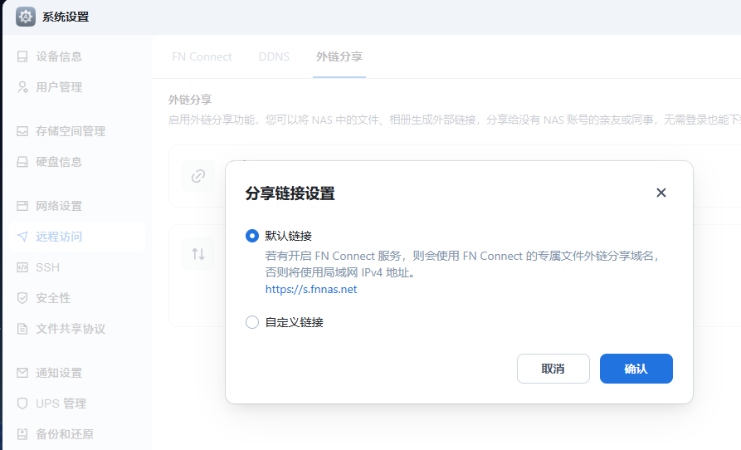
Task: Click the up-down arrows transfer icon
Action: coord(198,254)
